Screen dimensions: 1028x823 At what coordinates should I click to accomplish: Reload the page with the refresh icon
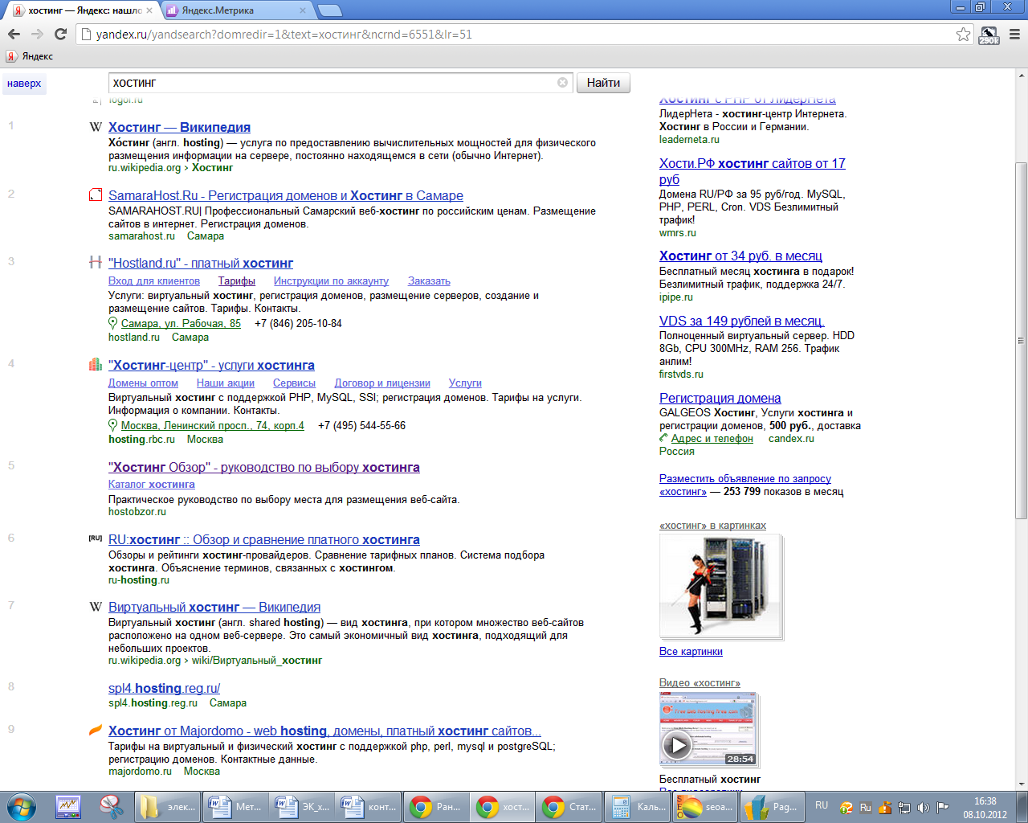click(x=60, y=34)
